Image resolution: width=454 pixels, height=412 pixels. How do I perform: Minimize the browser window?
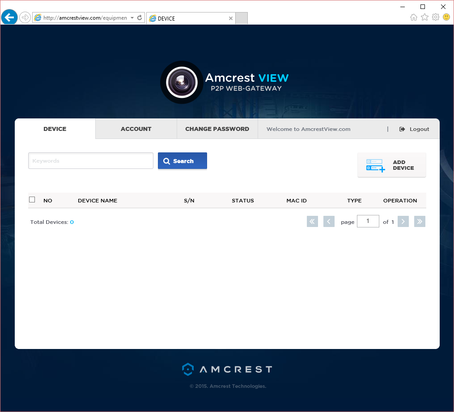coord(403,7)
